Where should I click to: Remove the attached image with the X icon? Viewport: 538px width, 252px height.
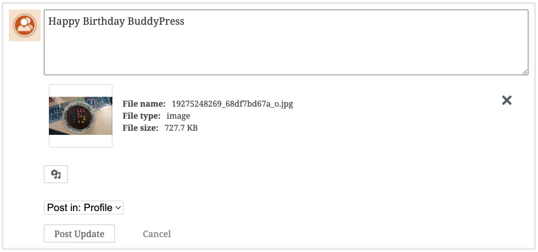[506, 100]
